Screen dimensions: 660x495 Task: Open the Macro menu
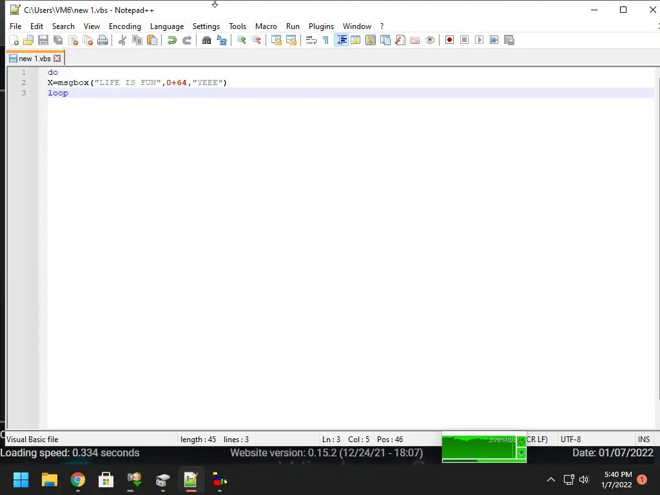266,26
